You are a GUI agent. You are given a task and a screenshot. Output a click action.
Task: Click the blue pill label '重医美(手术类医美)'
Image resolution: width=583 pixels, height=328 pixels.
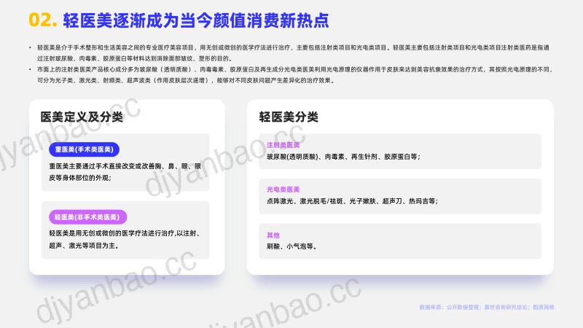(84, 149)
